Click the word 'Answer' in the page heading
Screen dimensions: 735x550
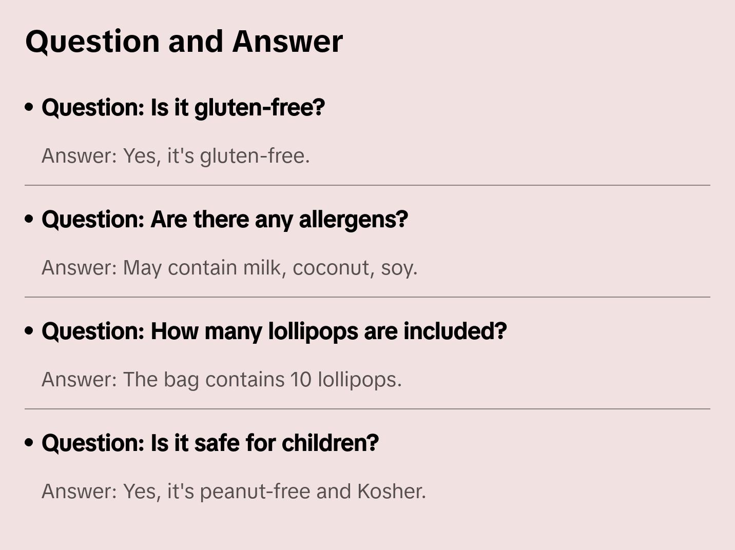pyautogui.click(x=287, y=41)
